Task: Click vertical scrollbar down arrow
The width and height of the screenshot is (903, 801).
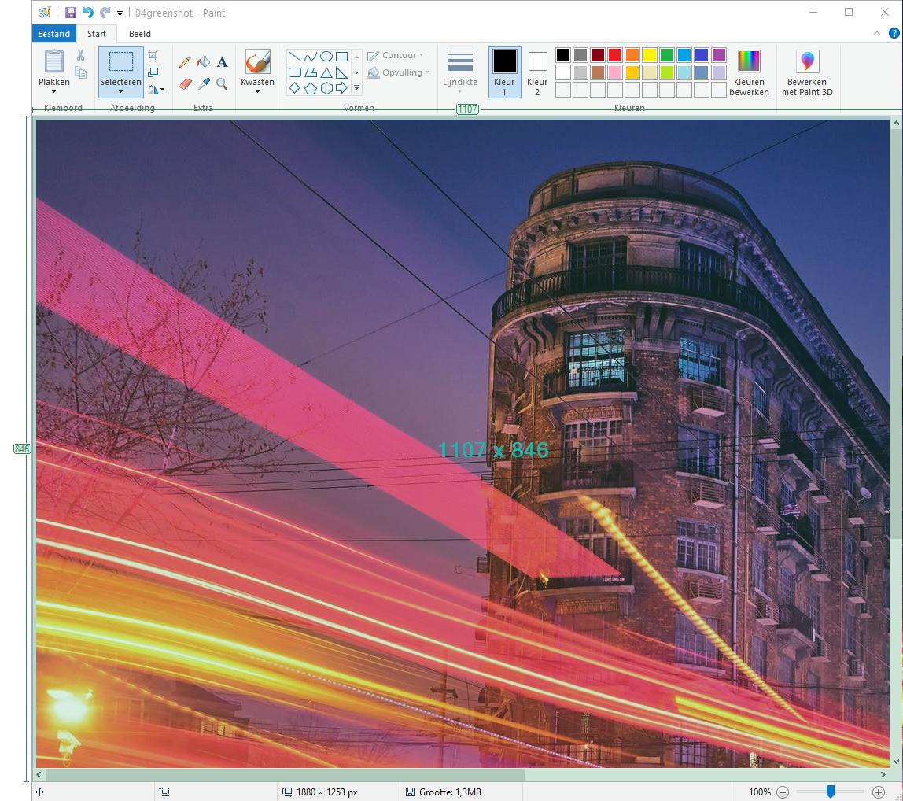Action: tap(896, 762)
